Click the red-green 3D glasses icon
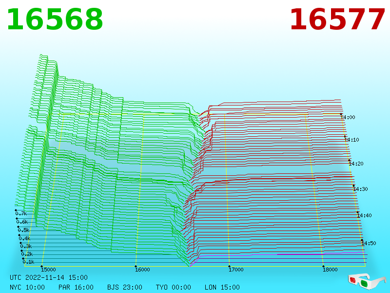 pos(367,281)
